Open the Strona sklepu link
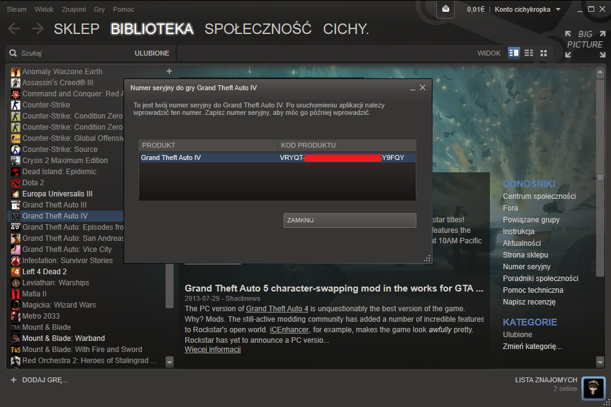Image resolution: width=611 pixels, height=407 pixels. 525,255
